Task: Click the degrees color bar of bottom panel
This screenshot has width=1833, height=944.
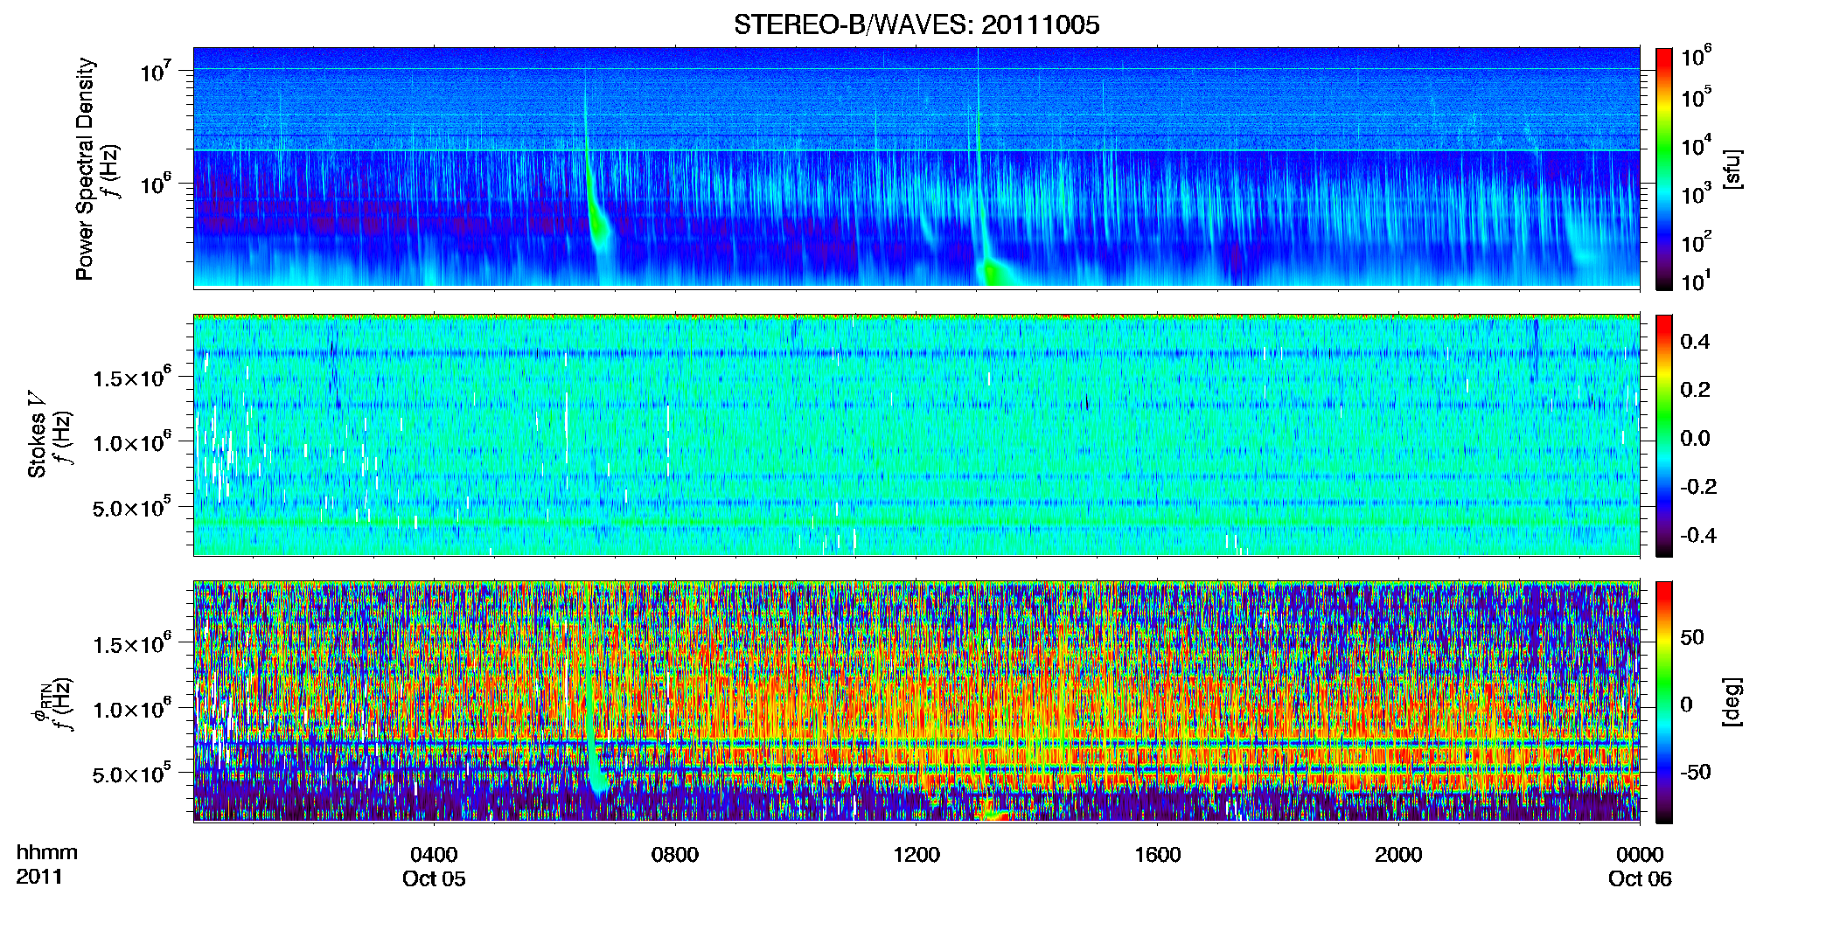Action: coord(1664,702)
